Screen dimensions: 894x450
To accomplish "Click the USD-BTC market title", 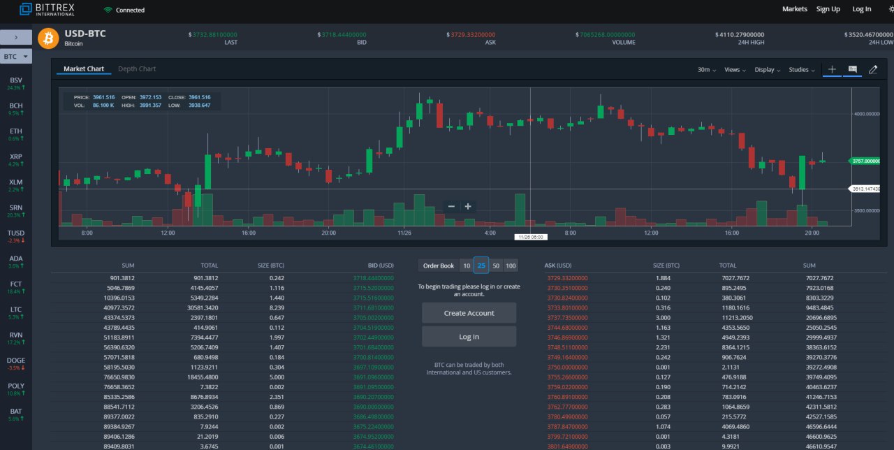I will [x=85, y=33].
